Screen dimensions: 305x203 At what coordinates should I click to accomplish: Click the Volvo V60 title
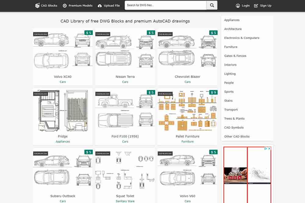188,196
